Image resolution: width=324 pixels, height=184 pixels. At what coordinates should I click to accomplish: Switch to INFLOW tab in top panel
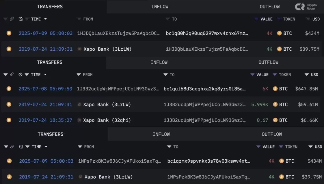160,7
